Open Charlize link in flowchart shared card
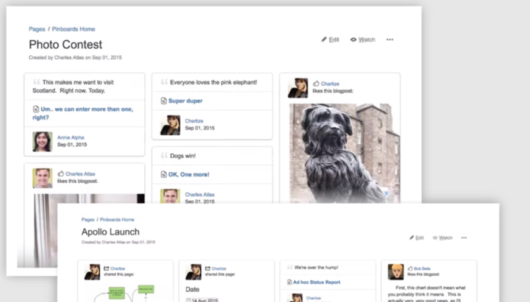Image resolution: width=530 pixels, height=302 pixels. [117, 269]
